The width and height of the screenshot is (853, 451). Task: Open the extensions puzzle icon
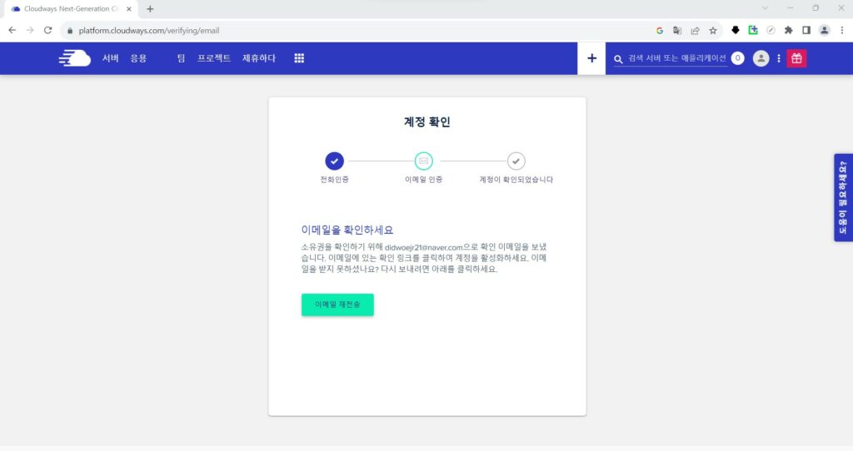[x=788, y=31]
